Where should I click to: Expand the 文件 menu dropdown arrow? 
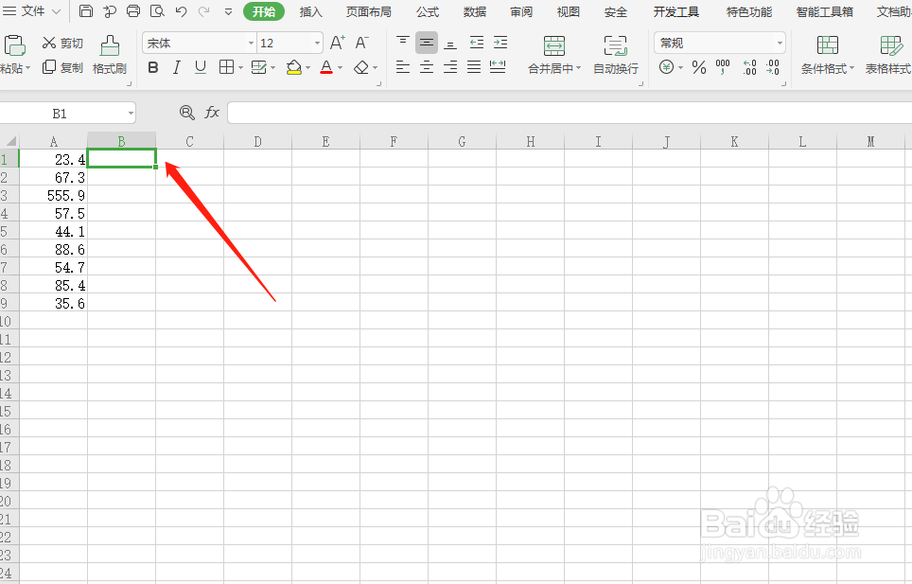click(x=57, y=11)
